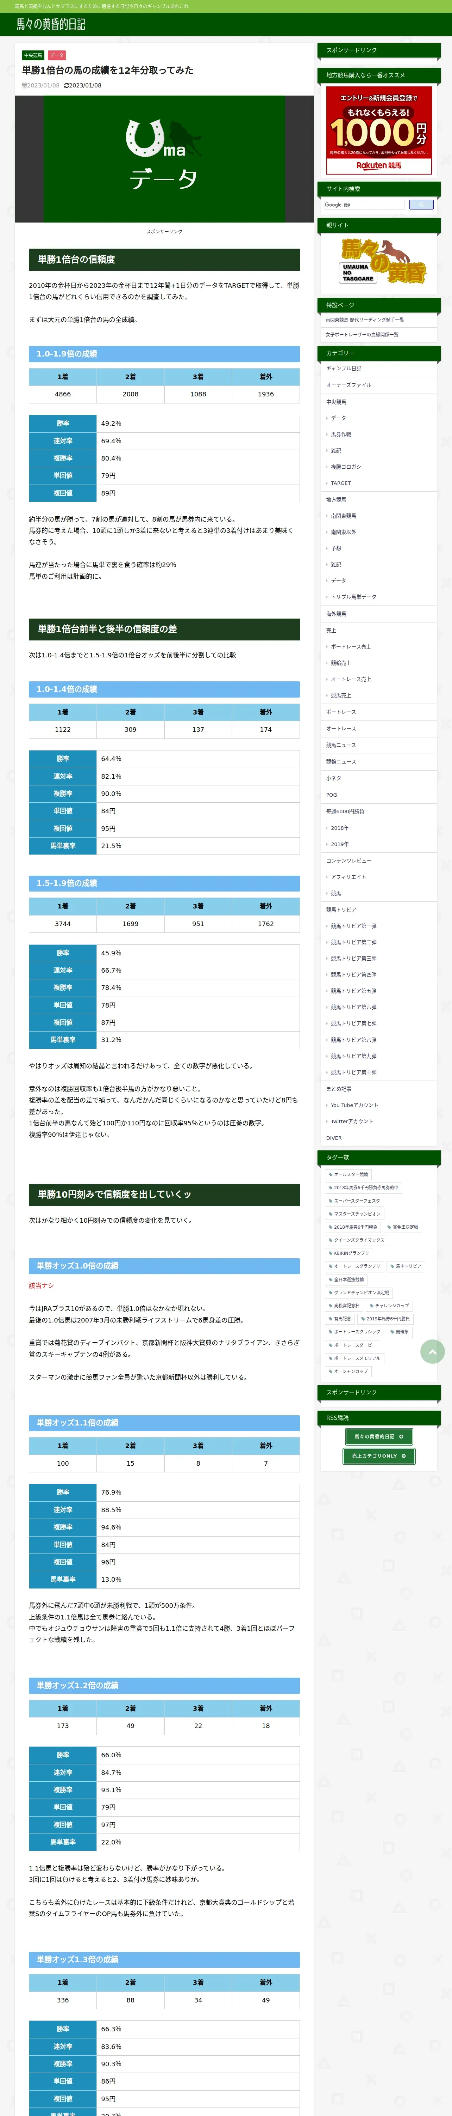
Task: Select the オールスター競輪 tag
Action: pyautogui.click(x=349, y=1175)
